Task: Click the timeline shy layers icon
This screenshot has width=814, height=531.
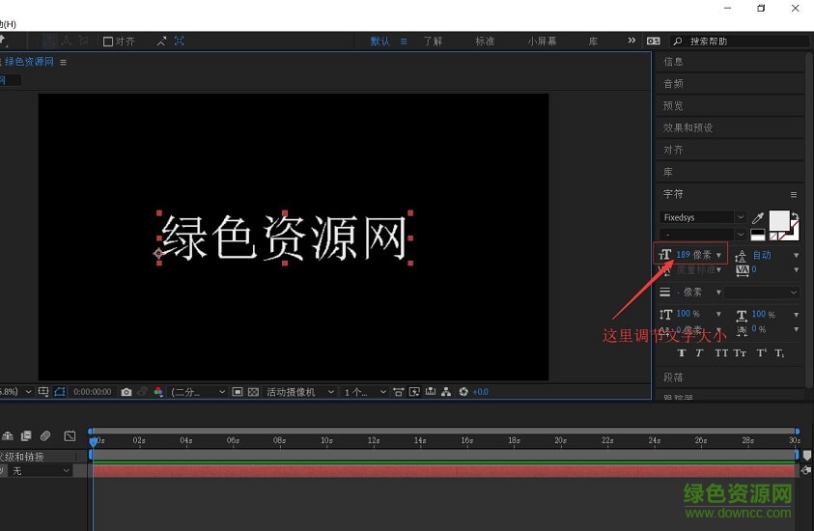Action: pos(8,436)
